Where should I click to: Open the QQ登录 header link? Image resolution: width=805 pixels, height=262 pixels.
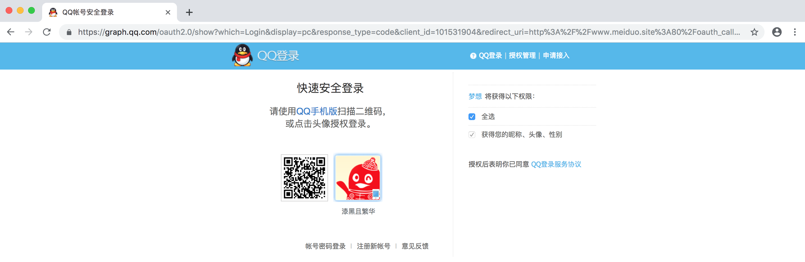(490, 56)
